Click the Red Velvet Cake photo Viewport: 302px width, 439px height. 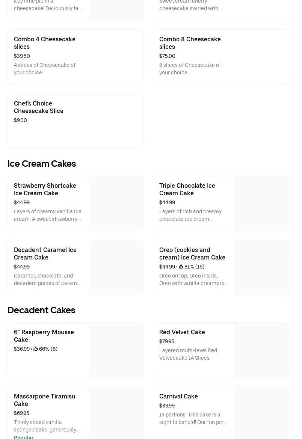click(261, 350)
